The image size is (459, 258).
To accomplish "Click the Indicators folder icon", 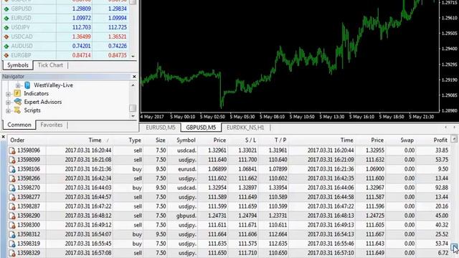I will (17, 93).
